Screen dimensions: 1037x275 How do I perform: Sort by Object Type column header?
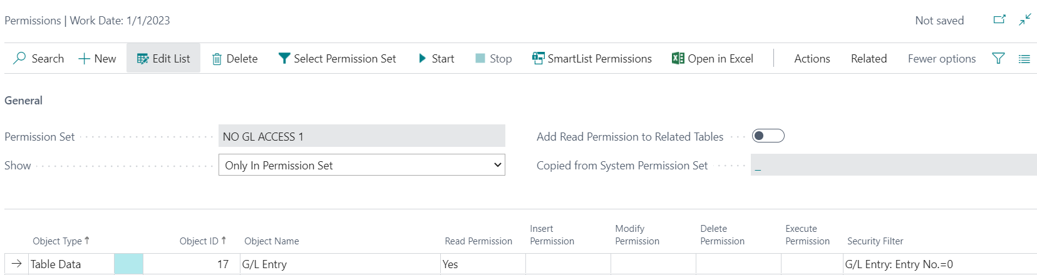coord(57,241)
